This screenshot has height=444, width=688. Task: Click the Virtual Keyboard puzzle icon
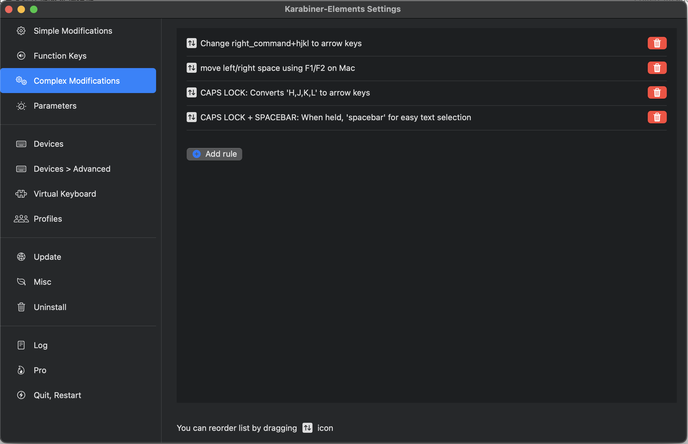(21, 194)
